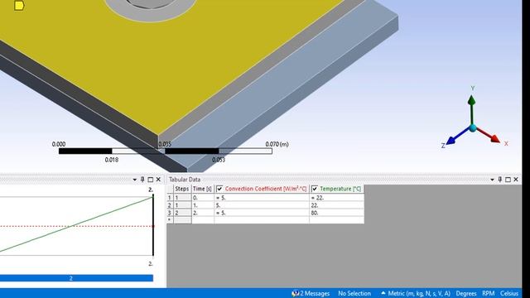
Task: Open the Graph panel options dropdown arrow
Action: point(134,180)
